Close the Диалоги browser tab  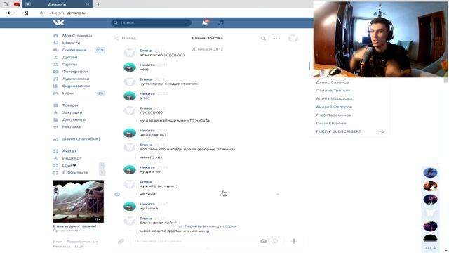[87, 4]
